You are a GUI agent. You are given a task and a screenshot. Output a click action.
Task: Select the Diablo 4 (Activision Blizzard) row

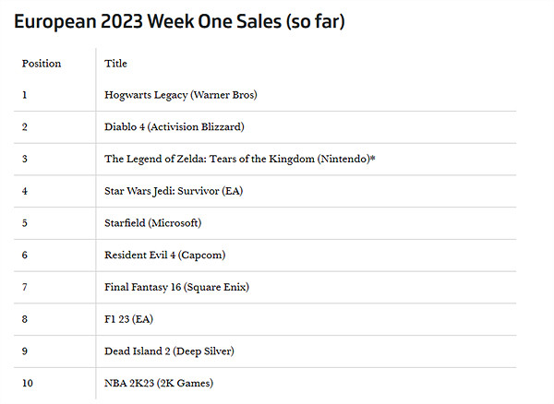click(x=174, y=126)
